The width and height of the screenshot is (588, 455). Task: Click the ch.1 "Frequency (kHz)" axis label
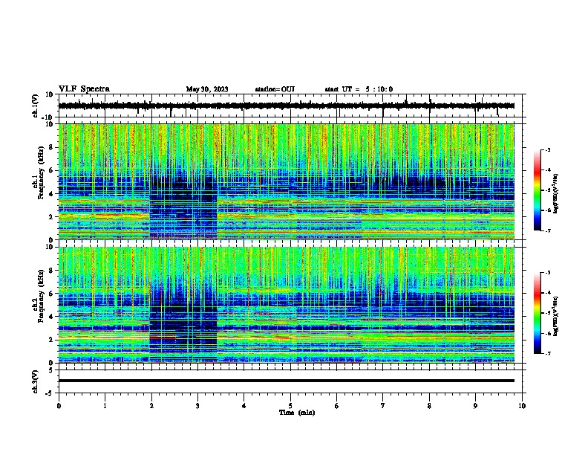click(x=41, y=173)
